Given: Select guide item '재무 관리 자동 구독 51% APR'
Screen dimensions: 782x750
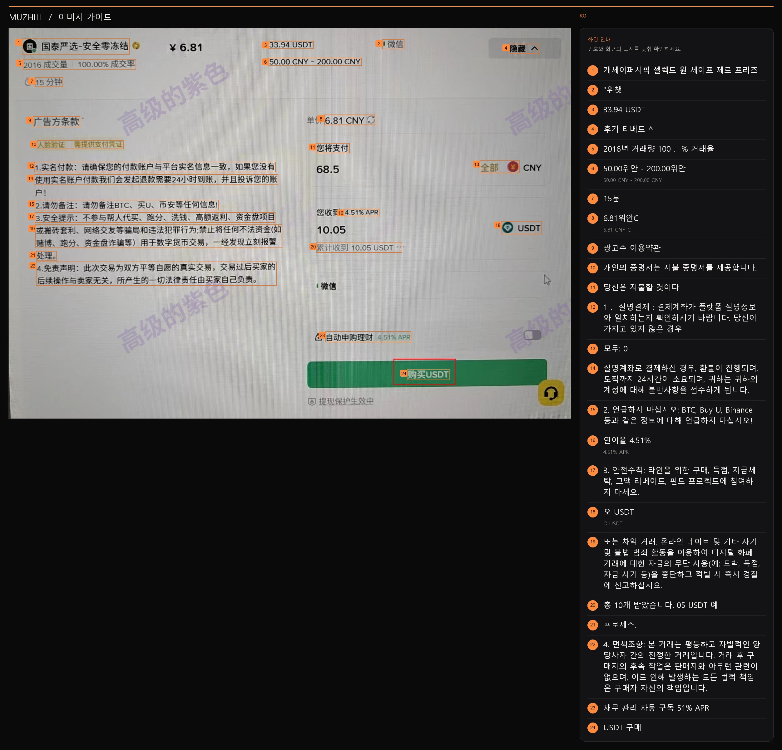Looking at the screenshot, I should 676,708.
